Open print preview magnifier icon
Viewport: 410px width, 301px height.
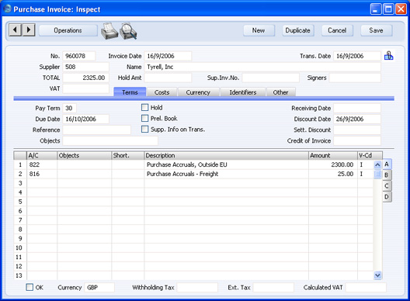point(128,31)
